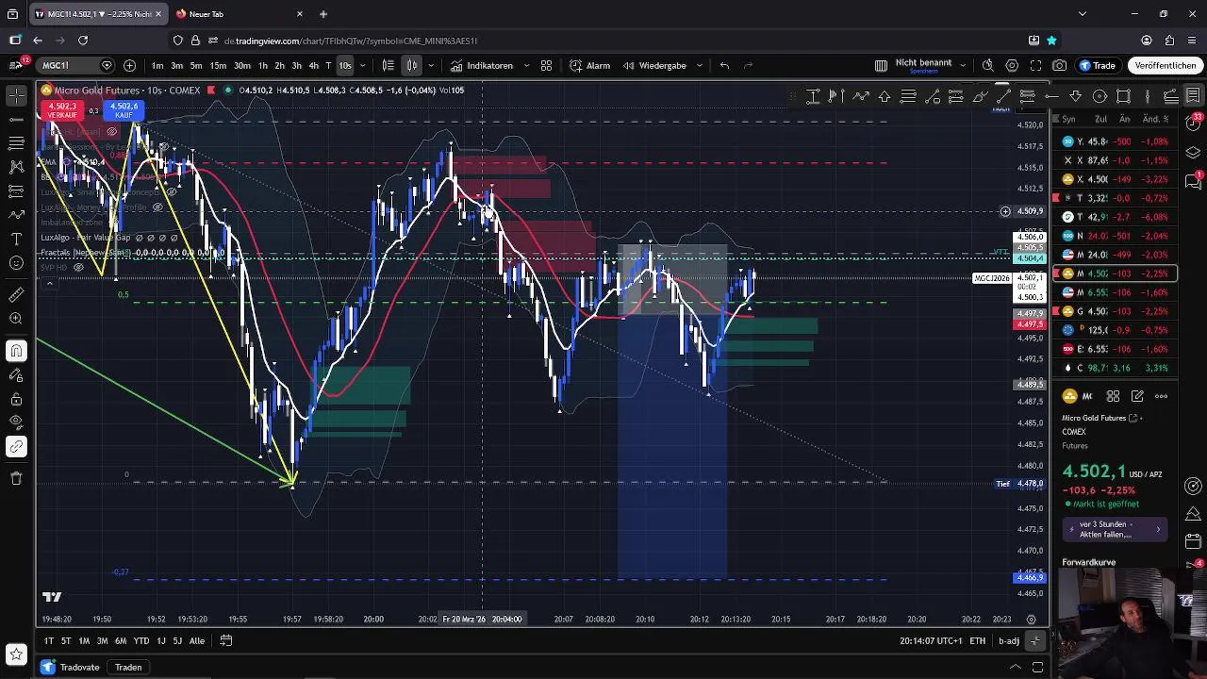This screenshot has height=679, width=1207.
Task: Open the Traden tab in bottom panel
Action: (x=128, y=667)
